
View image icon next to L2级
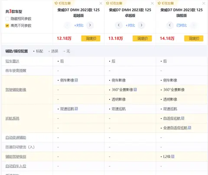(x=173, y=156)
